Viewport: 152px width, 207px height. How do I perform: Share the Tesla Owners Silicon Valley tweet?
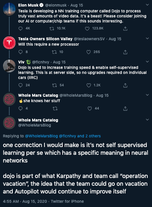125,52
